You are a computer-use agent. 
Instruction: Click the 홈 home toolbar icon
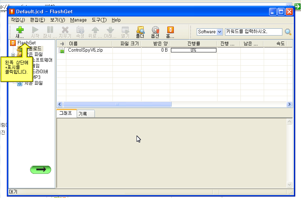point(171,32)
